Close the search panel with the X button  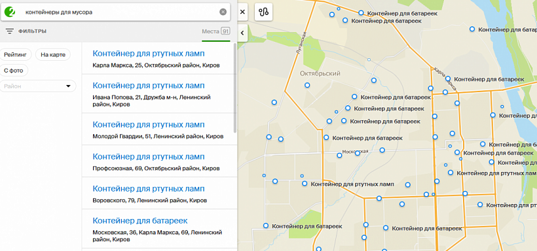point(242,12)
